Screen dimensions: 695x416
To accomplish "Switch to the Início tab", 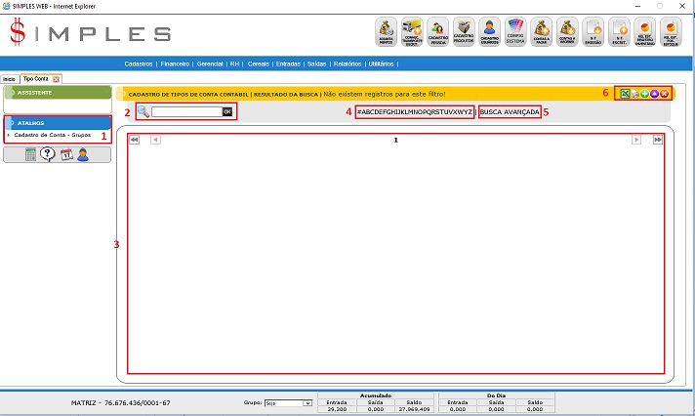I will click(x=9, y=78).
